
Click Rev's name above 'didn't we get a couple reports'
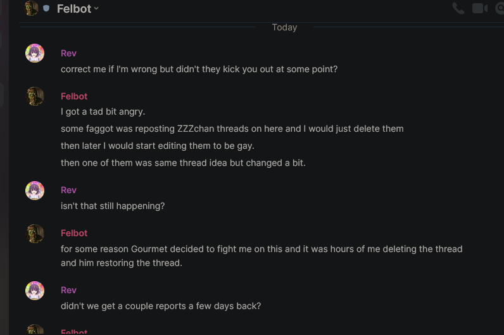coord(68,290)
